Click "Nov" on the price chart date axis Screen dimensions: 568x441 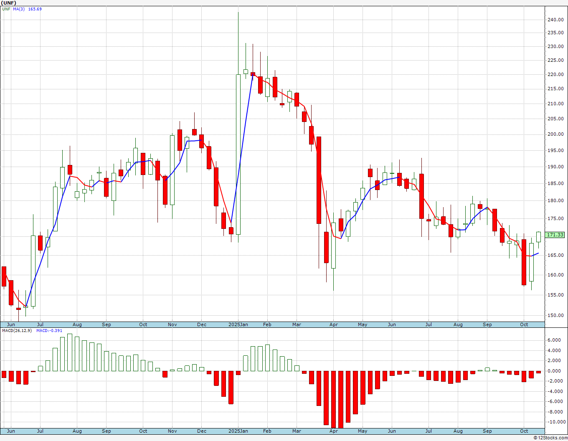(x=172, y=325)
